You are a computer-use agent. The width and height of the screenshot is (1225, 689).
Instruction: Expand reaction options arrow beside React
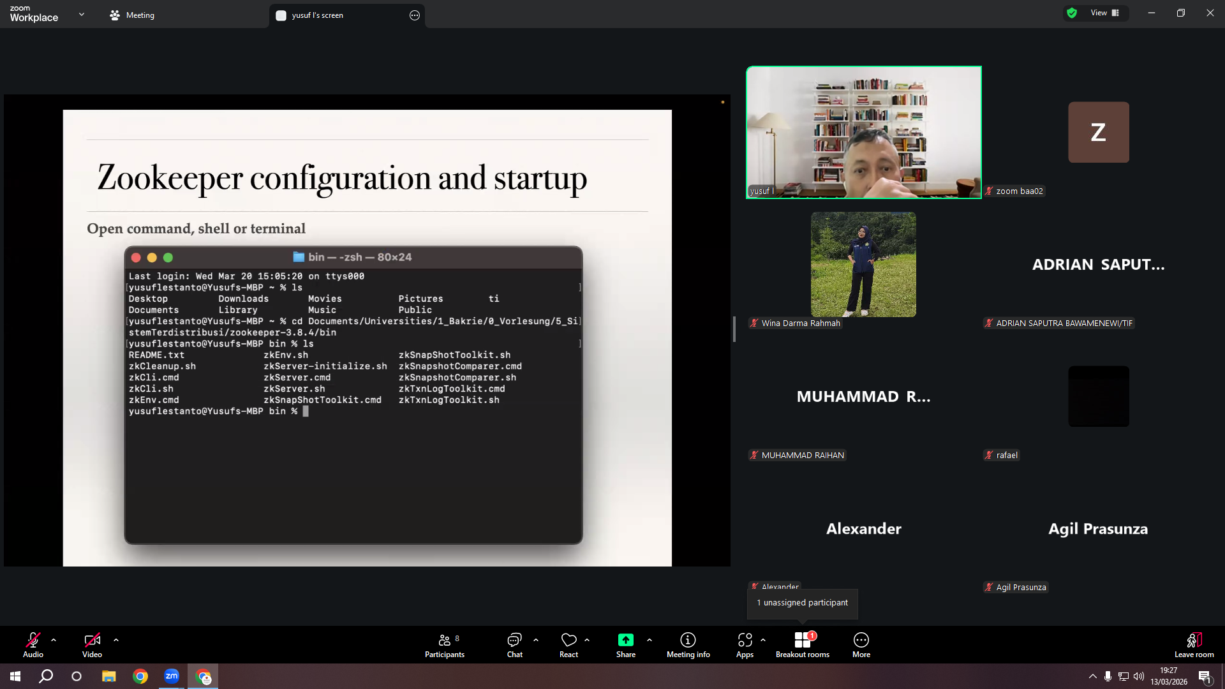coord(587,640)
